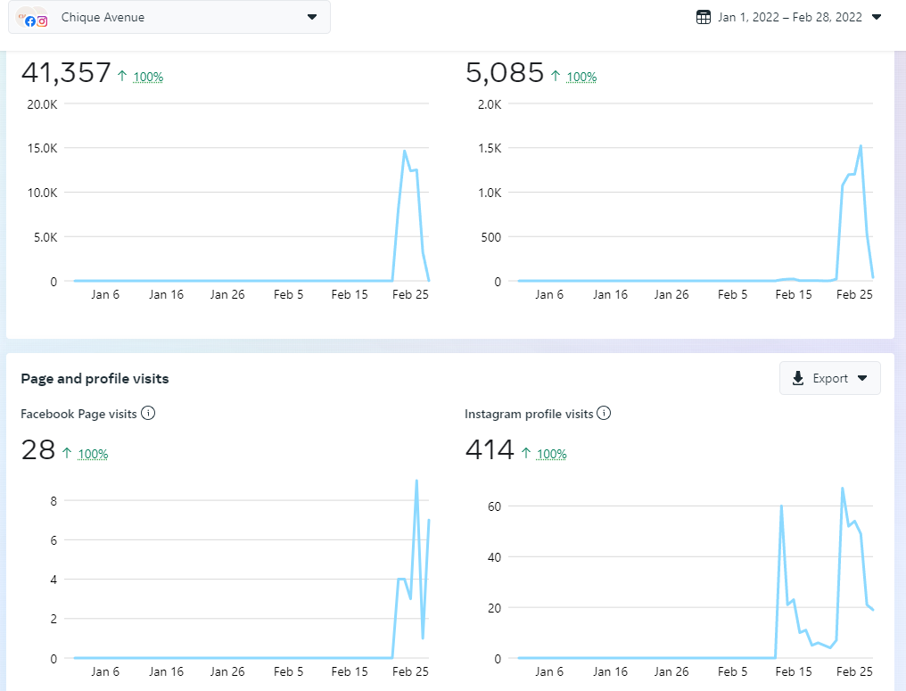The width and height of the screenshot is (906, 691).
Task: Click 100% change next to 28 visits
Action: click(x=93, y=454)
